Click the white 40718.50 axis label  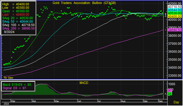pos(174,7)
